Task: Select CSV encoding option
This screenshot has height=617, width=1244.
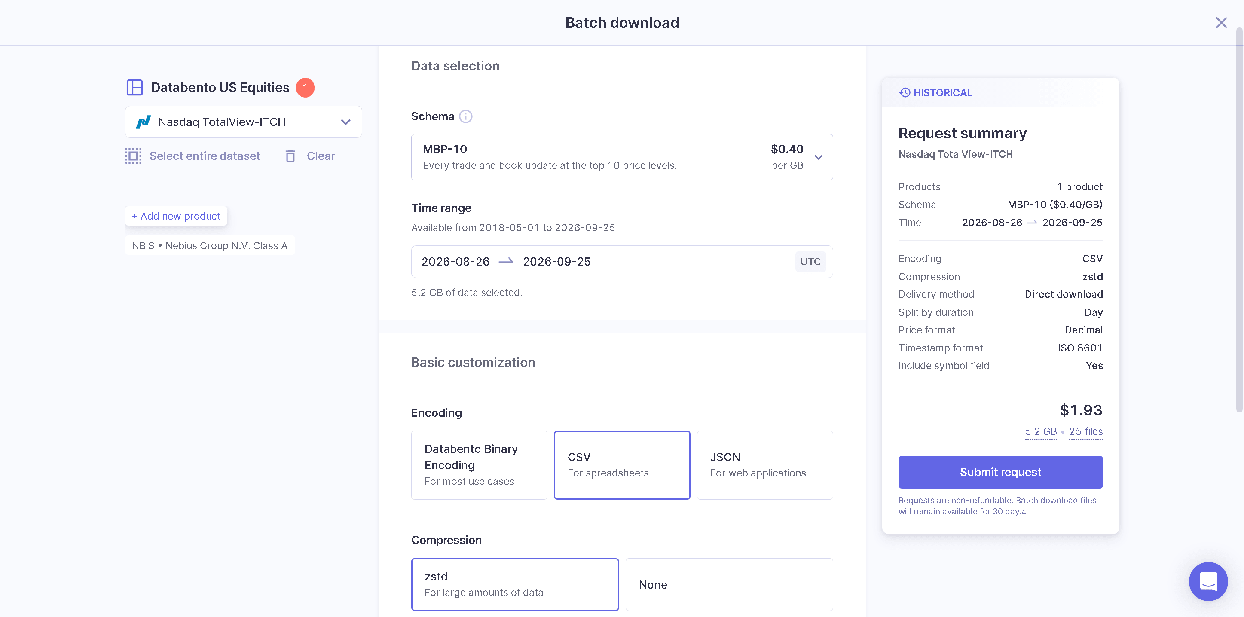Action: pyautogui.click(x=621, y=465)
